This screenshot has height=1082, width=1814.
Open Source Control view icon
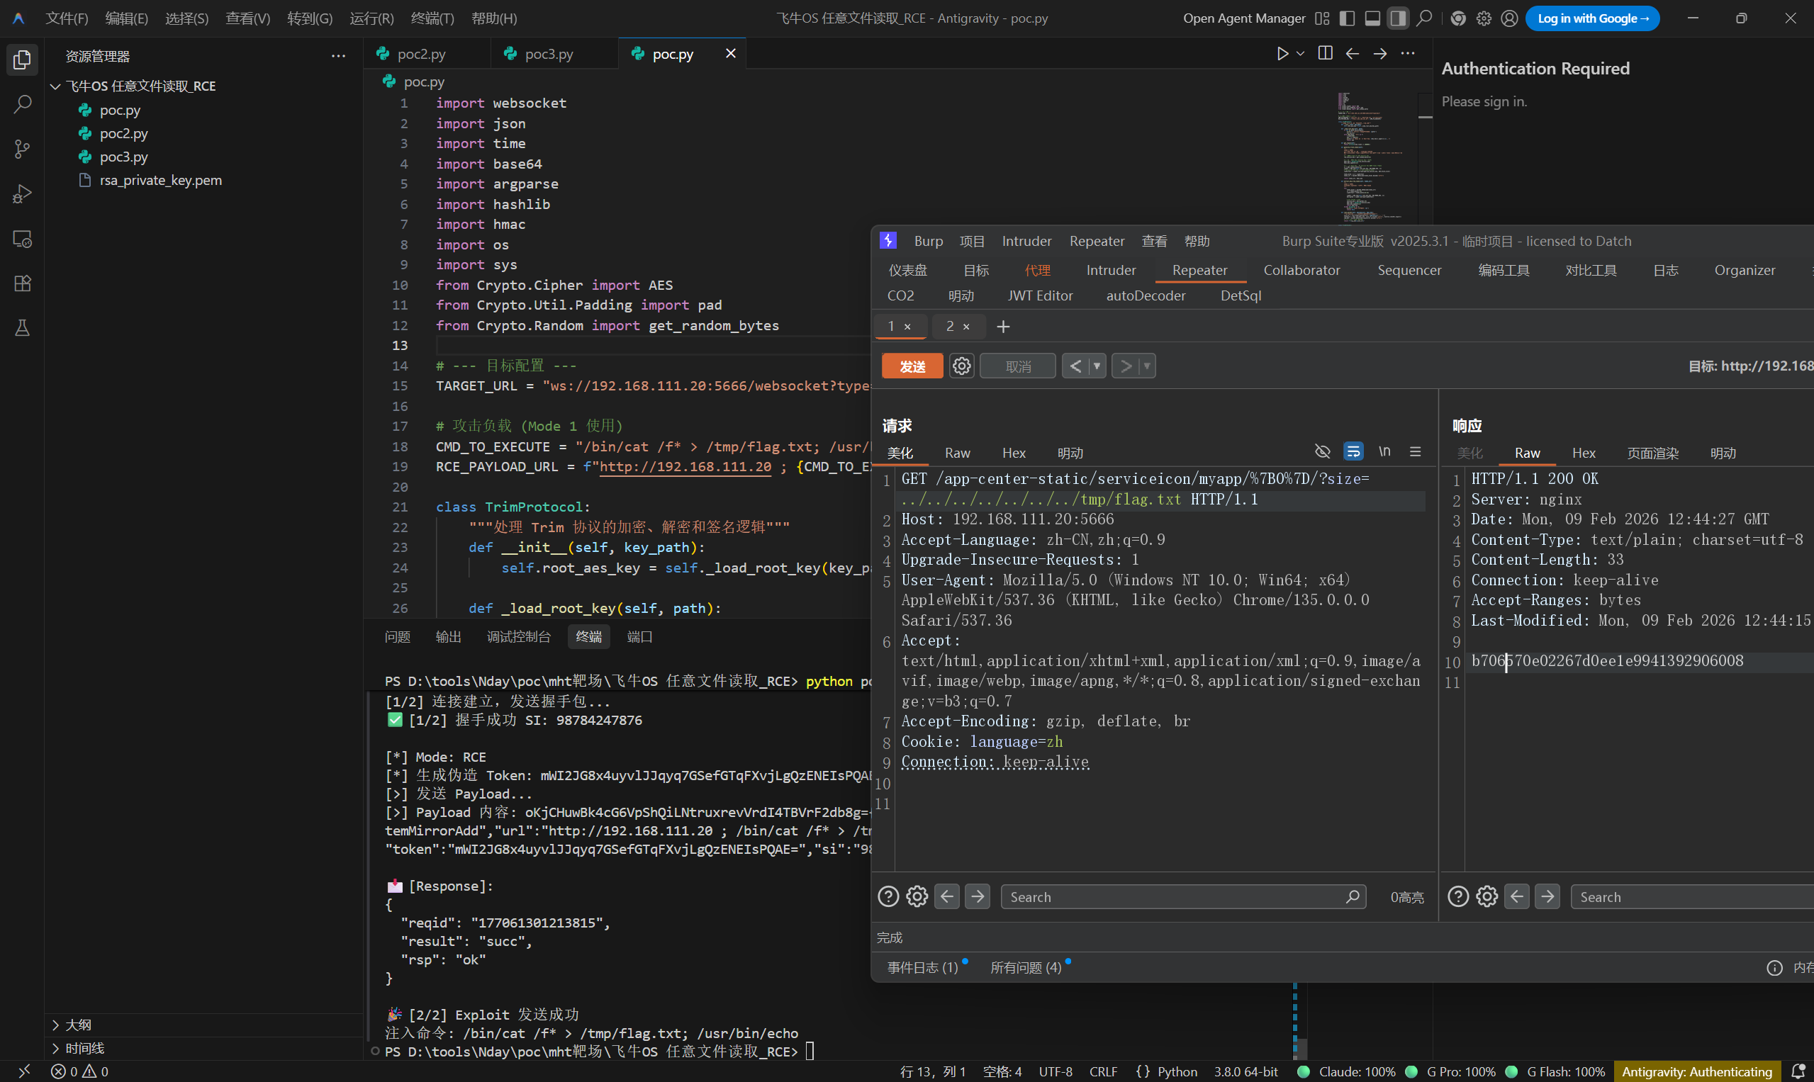point(22,150)
